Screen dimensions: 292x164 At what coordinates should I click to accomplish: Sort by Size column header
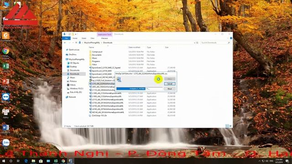[x=167, y=47]
